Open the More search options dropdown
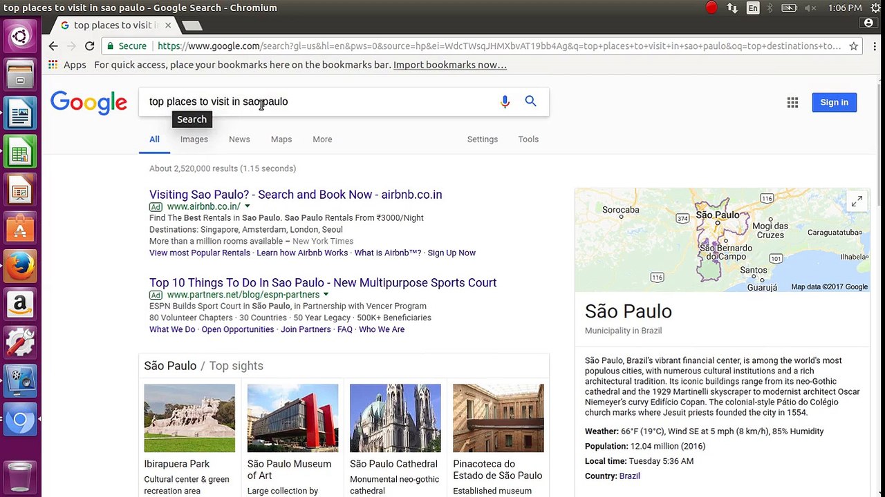The image size is (885, 497). pyautogui.click(x=322, y=139)
